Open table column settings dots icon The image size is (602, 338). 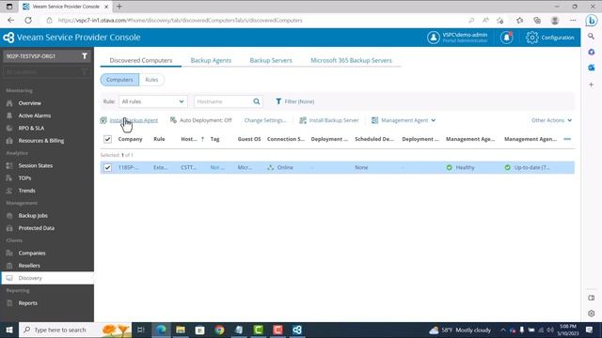point(567,139)
